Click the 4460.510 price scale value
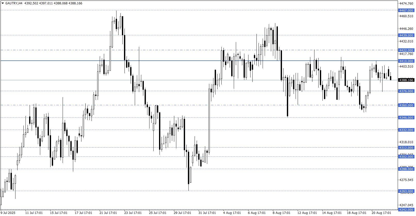 tap(406, 16)
